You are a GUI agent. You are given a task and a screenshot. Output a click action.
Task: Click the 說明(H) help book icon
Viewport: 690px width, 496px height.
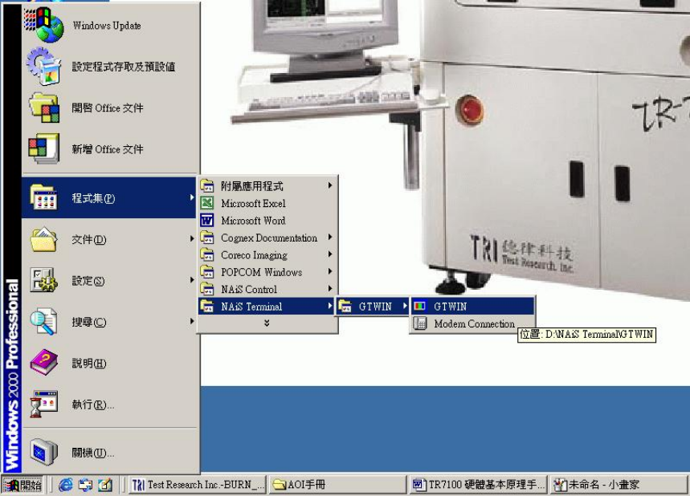(x=43, y=363)
